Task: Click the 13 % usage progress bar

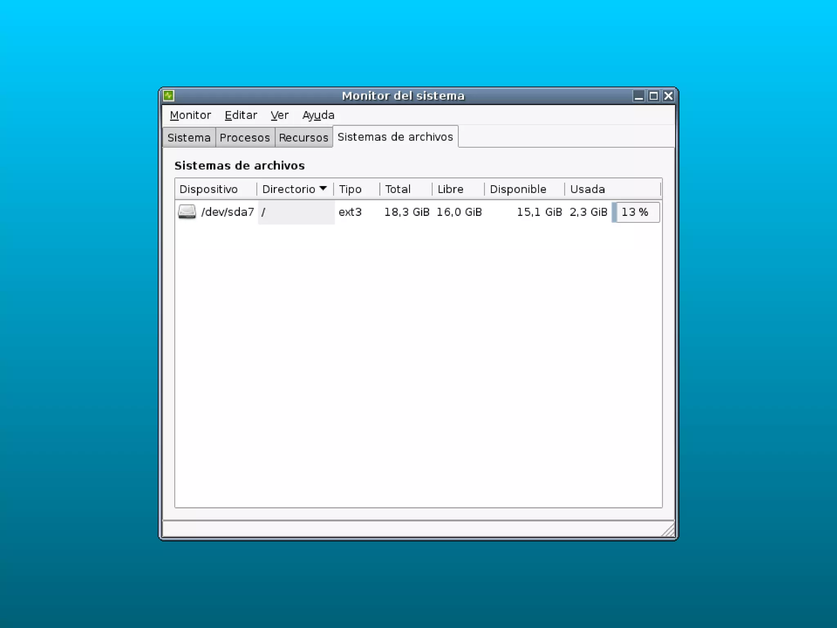Action: coord(636,212)
